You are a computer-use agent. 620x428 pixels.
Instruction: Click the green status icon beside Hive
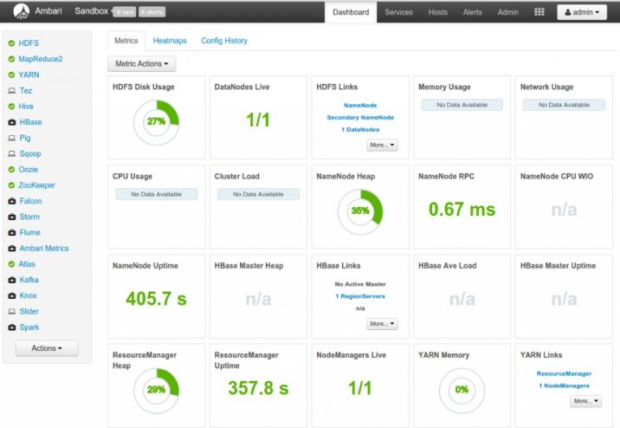(11, 107)
